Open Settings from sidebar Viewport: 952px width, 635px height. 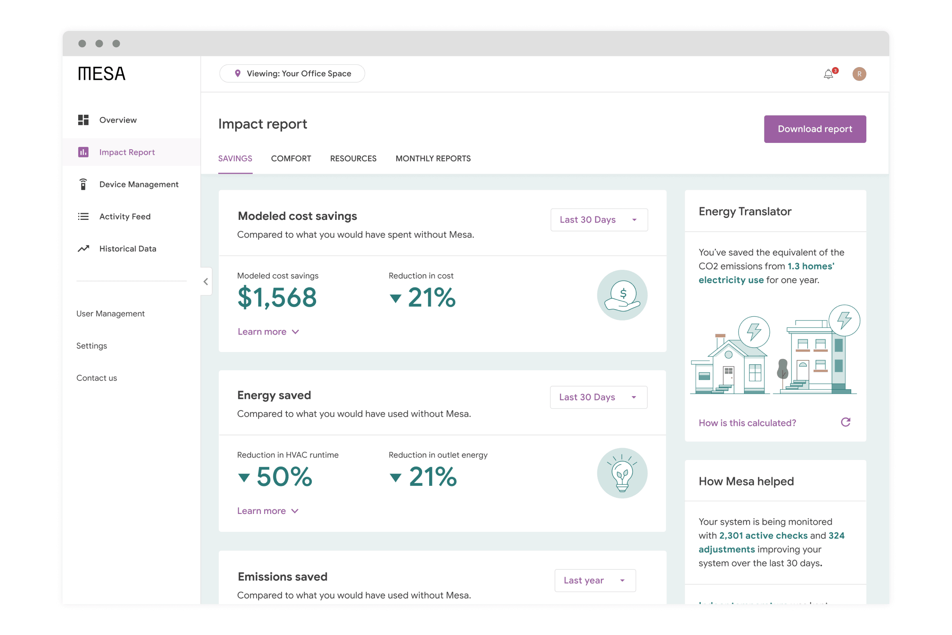pos(92,346)
